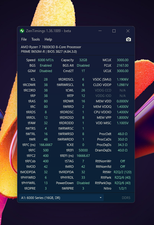
Task: Open the File menu
Action: click(24, 39)
